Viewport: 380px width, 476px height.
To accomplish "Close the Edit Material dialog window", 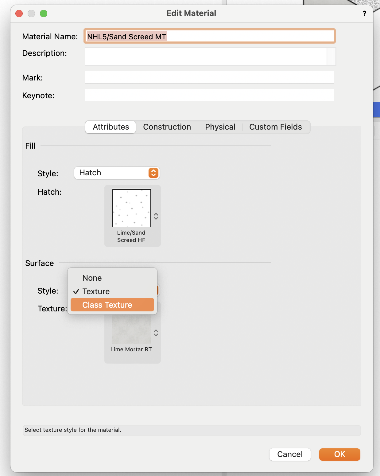I will click(19, 14).
